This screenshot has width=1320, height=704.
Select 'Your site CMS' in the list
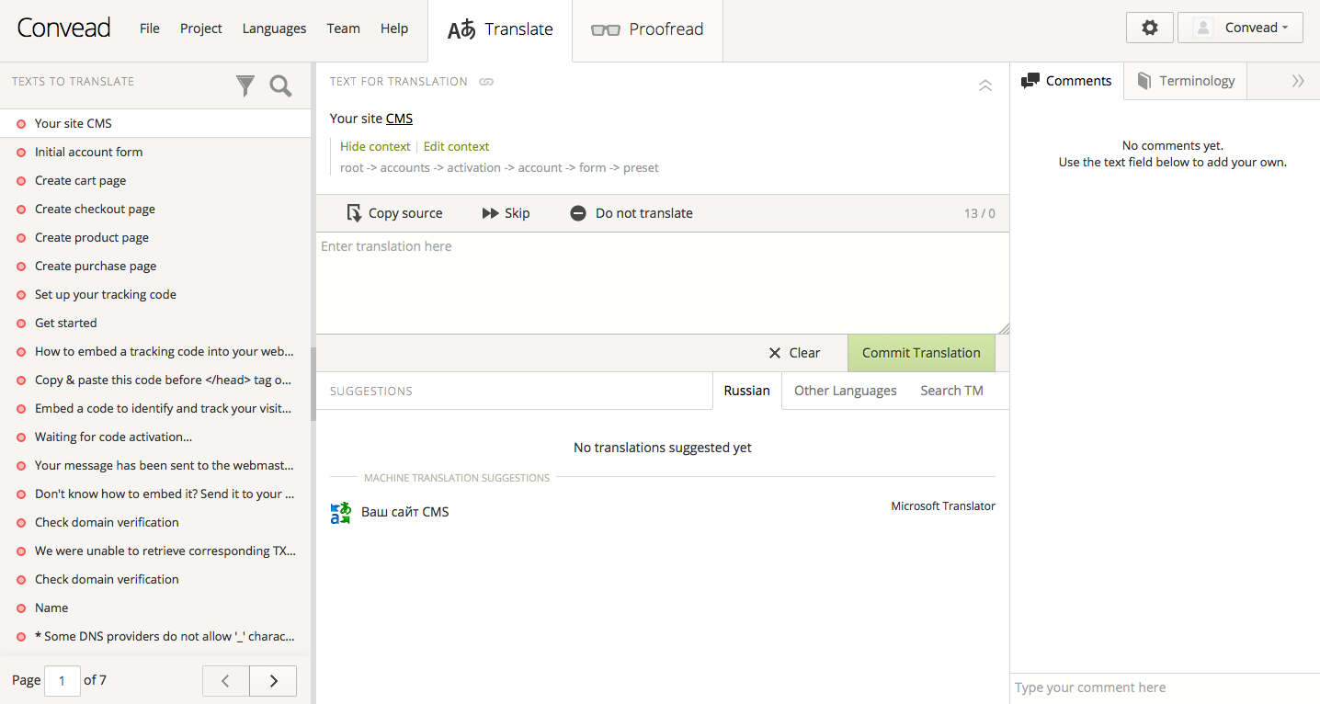tap(155, 123)
